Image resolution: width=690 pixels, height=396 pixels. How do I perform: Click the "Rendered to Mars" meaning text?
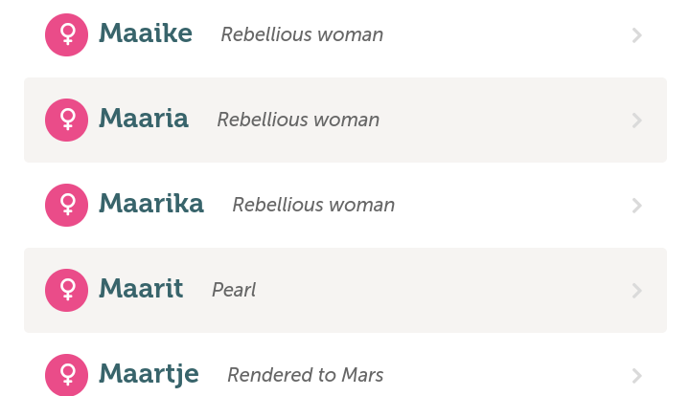pyautogui.click(x=305, y=376)
